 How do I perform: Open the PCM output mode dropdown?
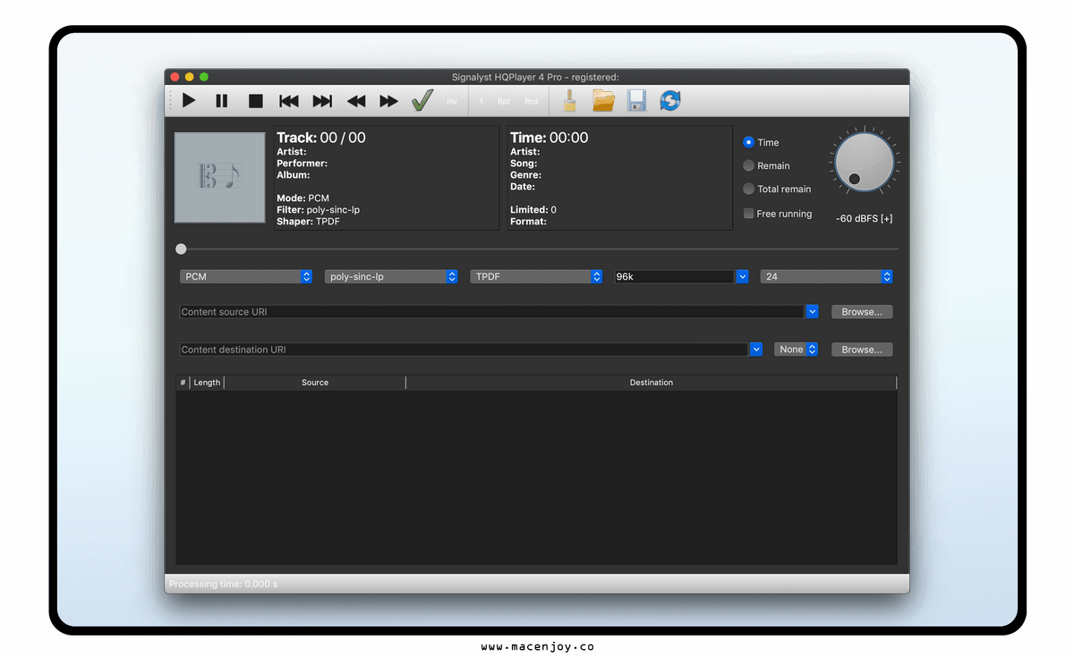246,277
